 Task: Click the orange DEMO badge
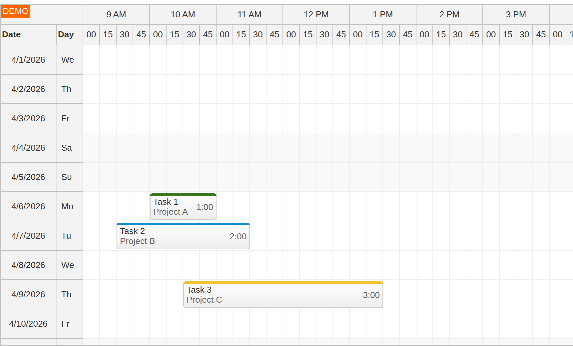(15, 11)
